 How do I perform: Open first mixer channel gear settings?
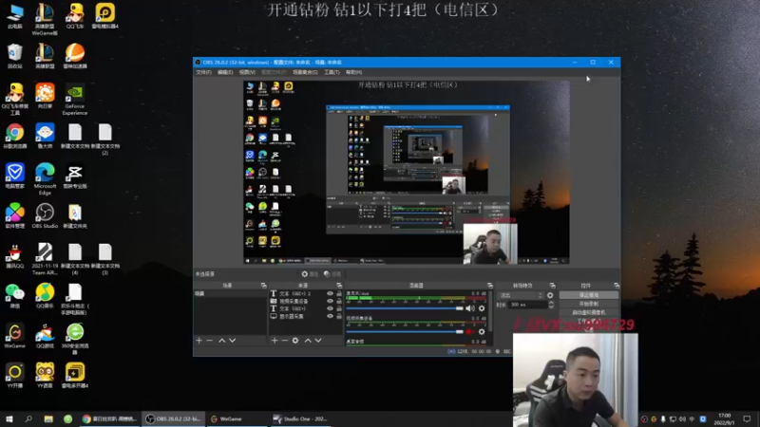coord(482,308)
